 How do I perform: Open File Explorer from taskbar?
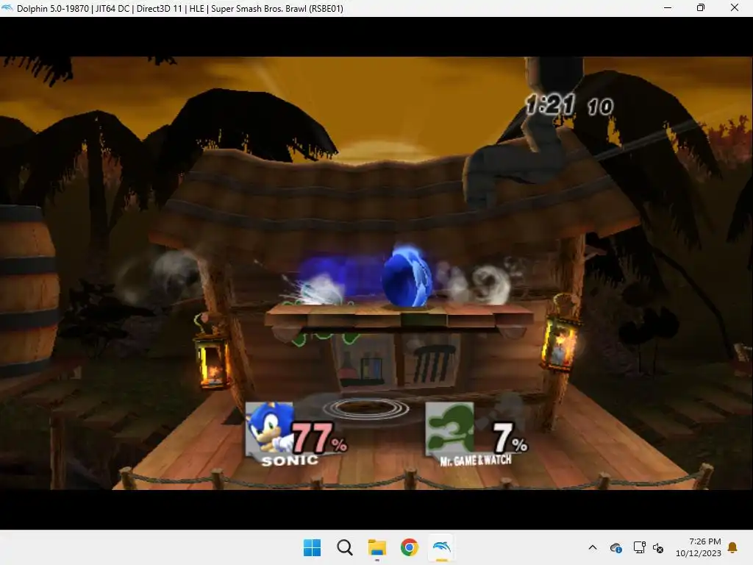point(377,547)
